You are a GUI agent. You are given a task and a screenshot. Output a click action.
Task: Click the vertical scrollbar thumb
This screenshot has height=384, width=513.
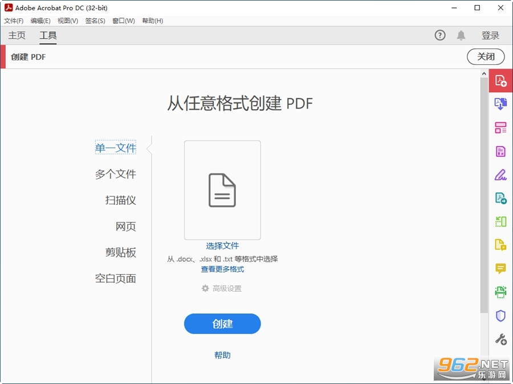coord(484,195)
